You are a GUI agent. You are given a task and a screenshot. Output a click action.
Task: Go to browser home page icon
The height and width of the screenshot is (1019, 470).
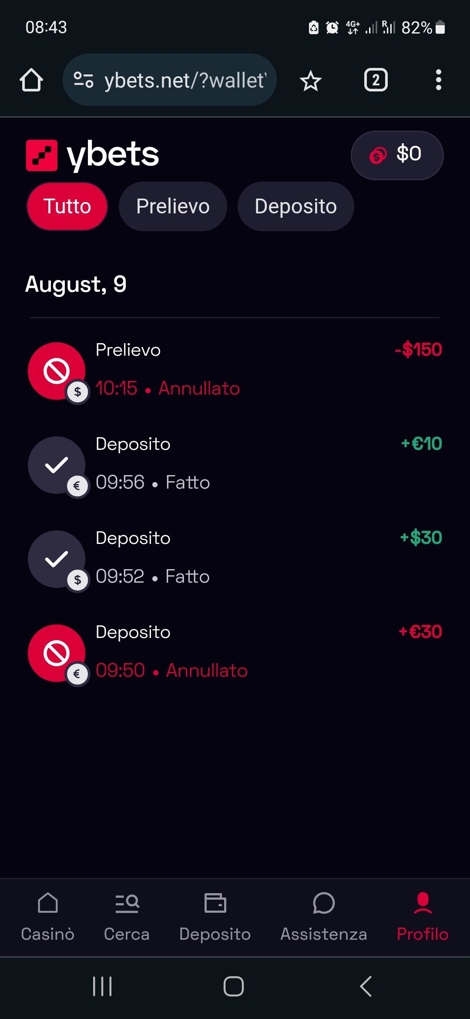31,80
